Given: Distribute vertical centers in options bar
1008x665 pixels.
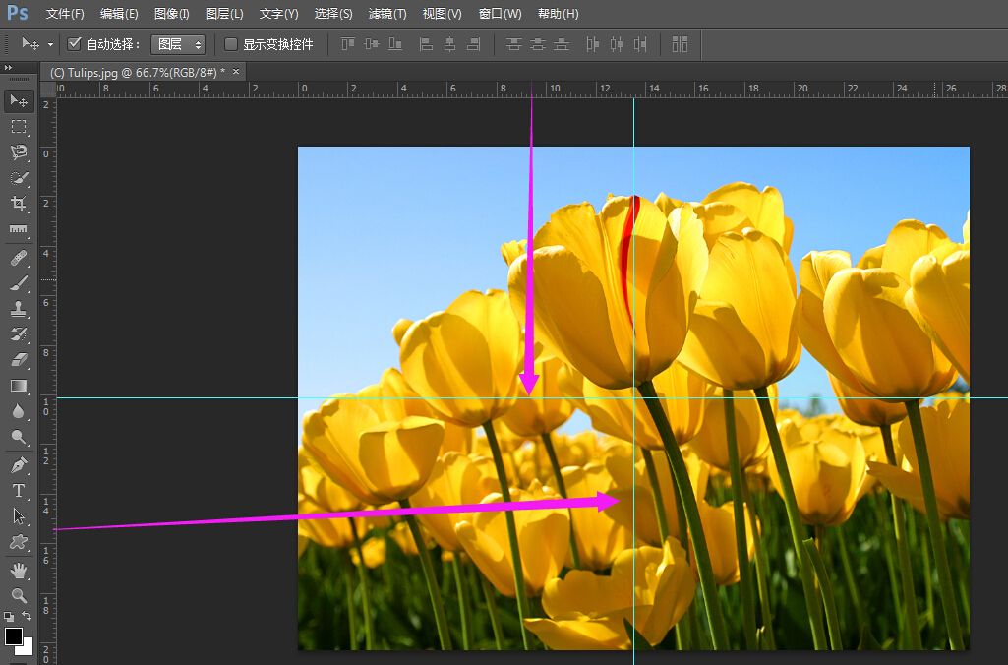Looking at the screenshot, I should [537, 44].
